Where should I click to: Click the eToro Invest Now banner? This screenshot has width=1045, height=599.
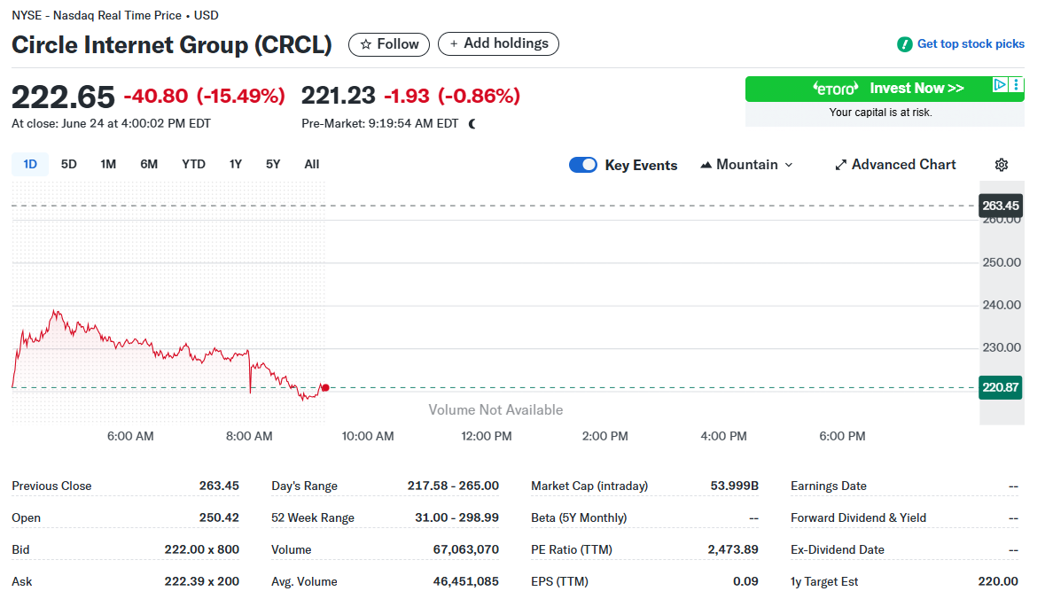pyautogui.click(x=885, y=89)
